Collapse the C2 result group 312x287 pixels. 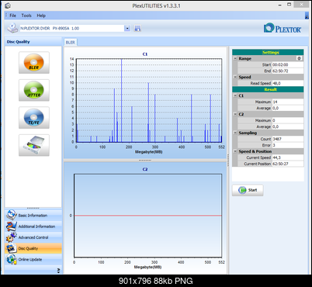click(x=235, y=114)
